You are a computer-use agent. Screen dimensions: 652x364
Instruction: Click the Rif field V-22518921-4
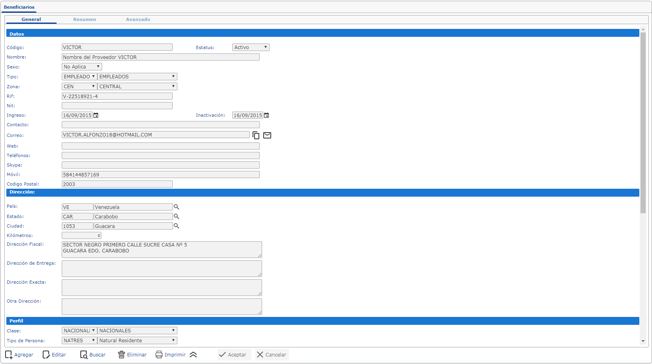click(117, 96)
